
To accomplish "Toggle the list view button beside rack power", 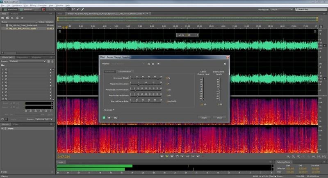I will point(6,119).
